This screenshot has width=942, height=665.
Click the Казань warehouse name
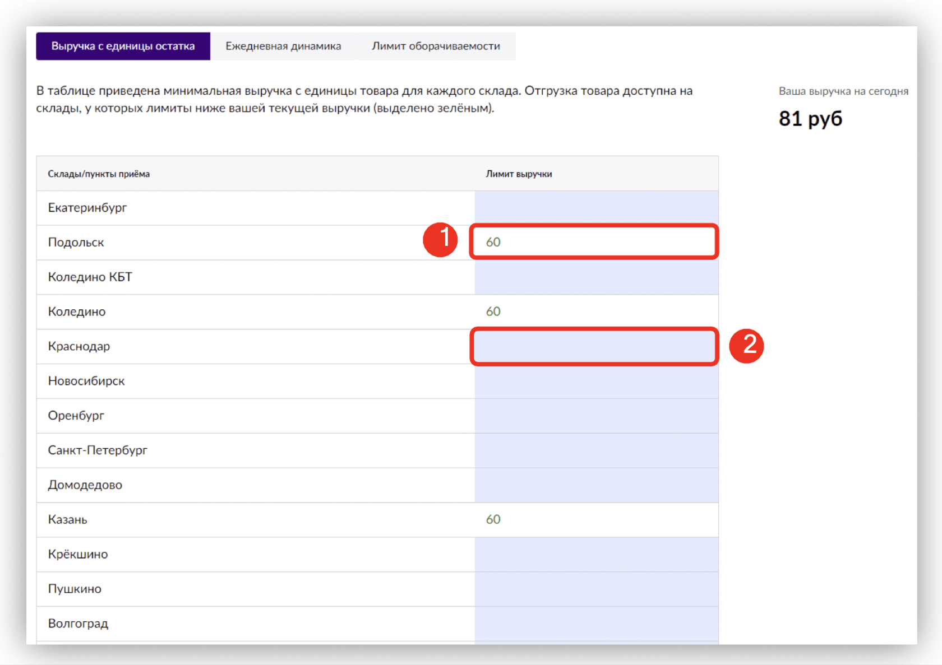[x=67, y=520]
